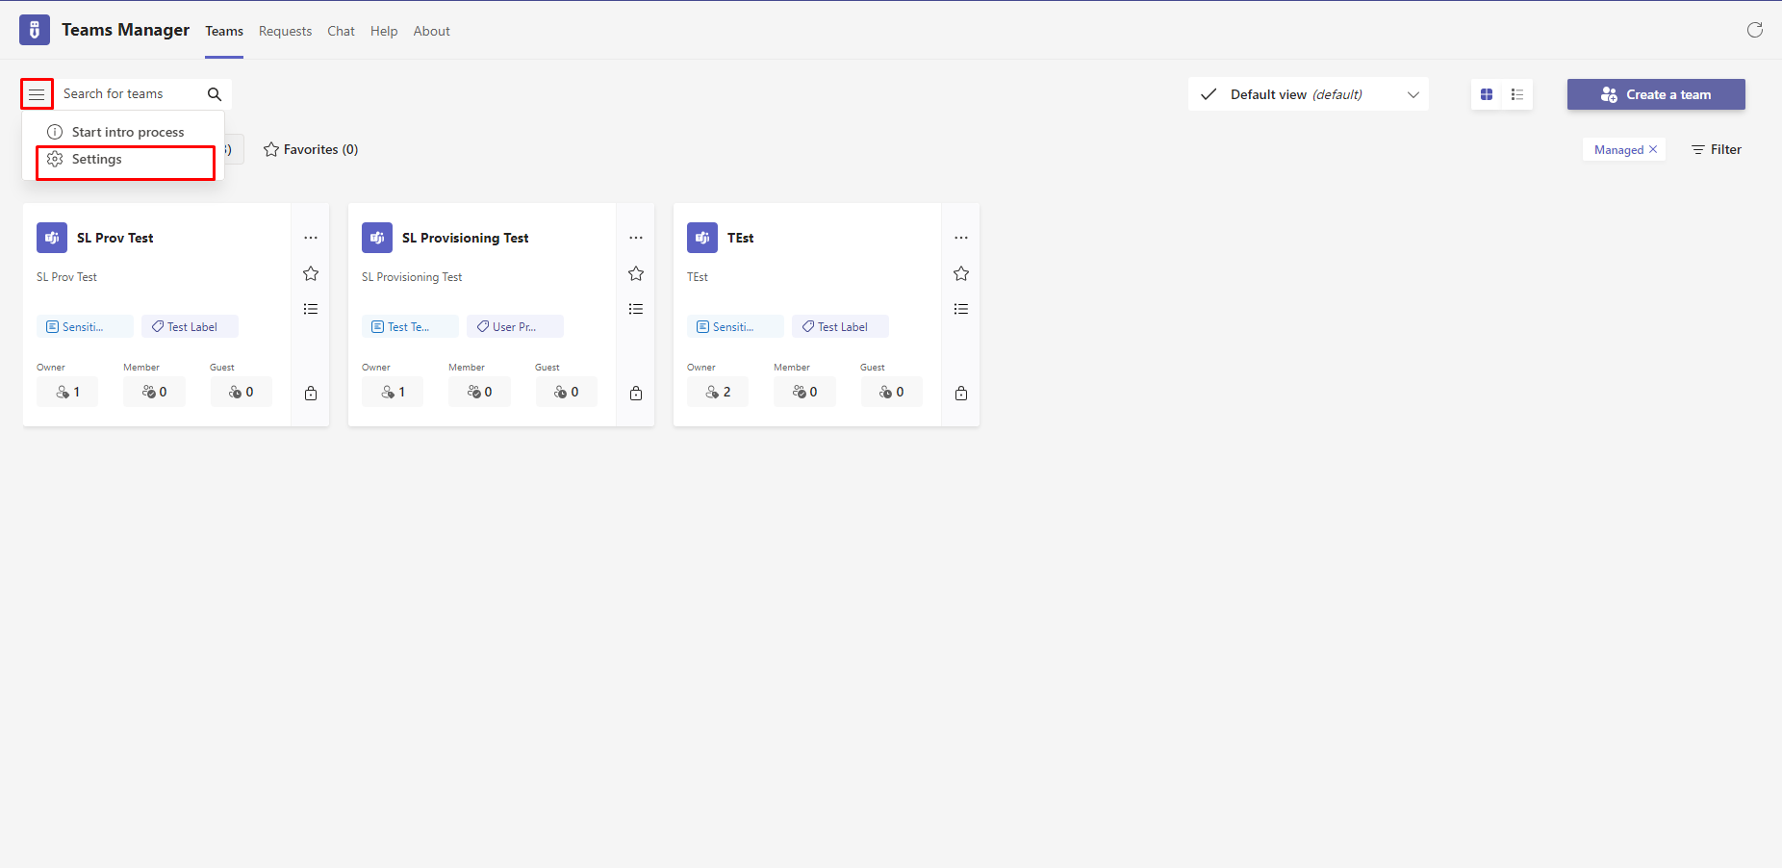Open more options for TEst team

click(x=961, y=238)
